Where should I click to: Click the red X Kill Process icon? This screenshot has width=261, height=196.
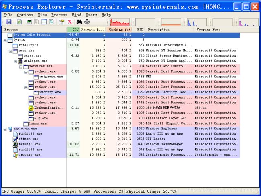tap(69, 22)
